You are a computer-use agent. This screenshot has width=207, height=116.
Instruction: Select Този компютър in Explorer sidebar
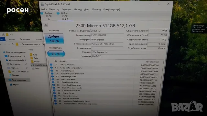point(17,80)
